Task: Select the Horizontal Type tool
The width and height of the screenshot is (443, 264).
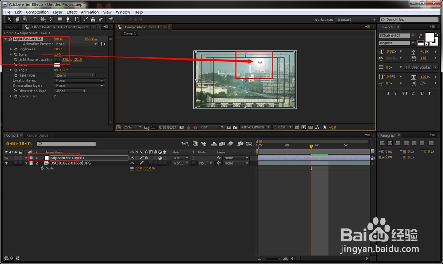Action: click(76, 19)
